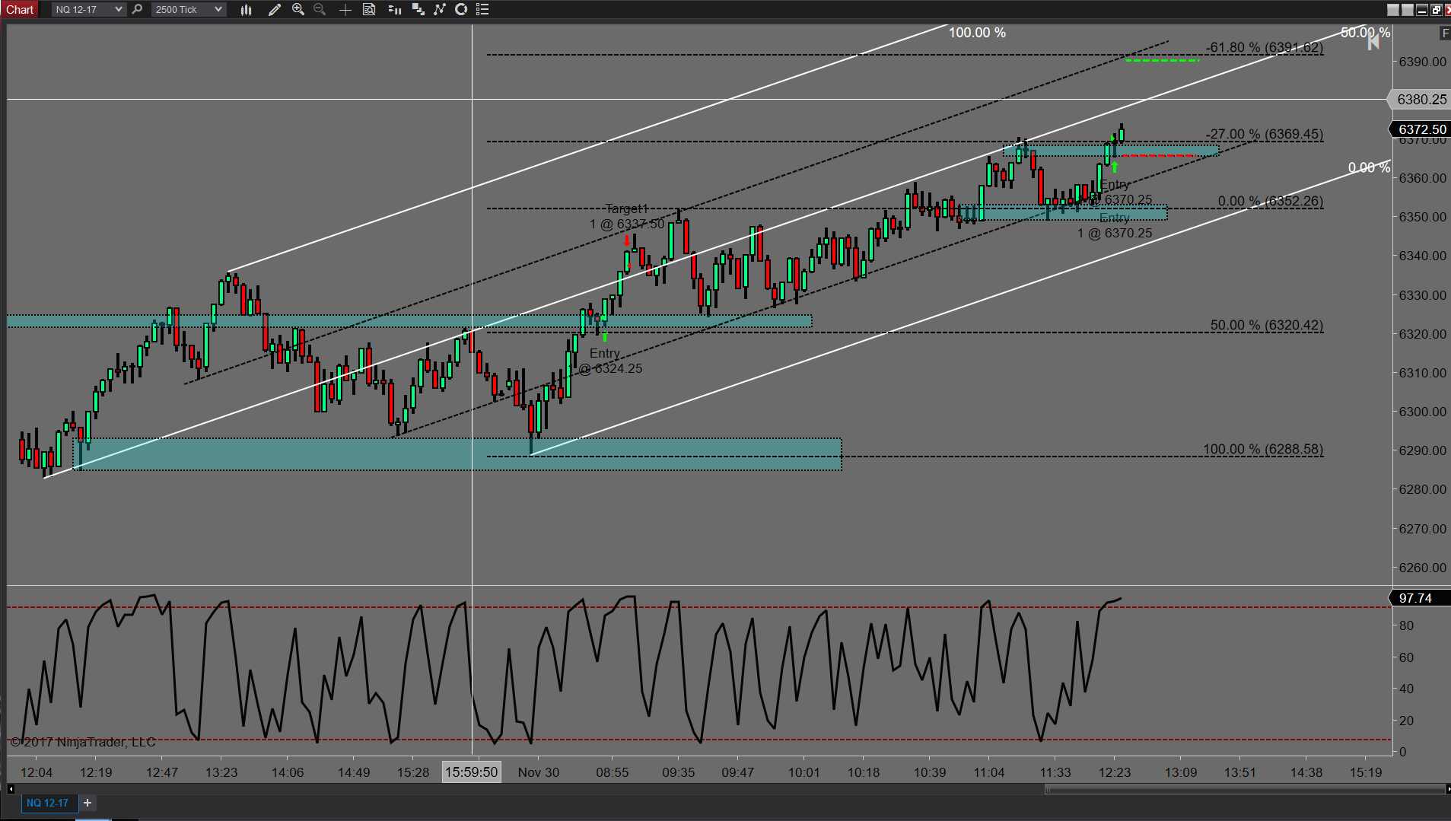This screenshot has width=1451, height=821.
Task: Click the 1 @ 6337.50 target text
Action: coord(627,224)
